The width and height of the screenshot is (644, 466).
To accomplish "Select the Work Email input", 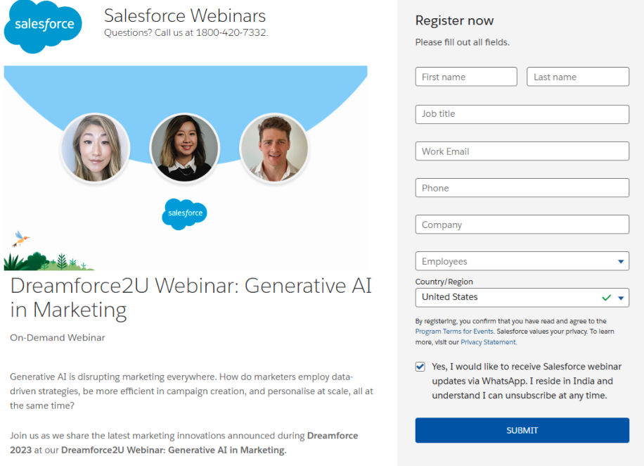I will (522, 151).
